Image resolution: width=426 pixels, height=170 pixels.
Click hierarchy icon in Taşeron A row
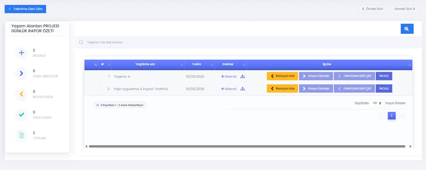243,76
